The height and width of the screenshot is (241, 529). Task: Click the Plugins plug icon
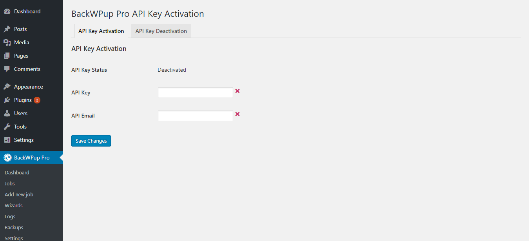coord(7,100)
